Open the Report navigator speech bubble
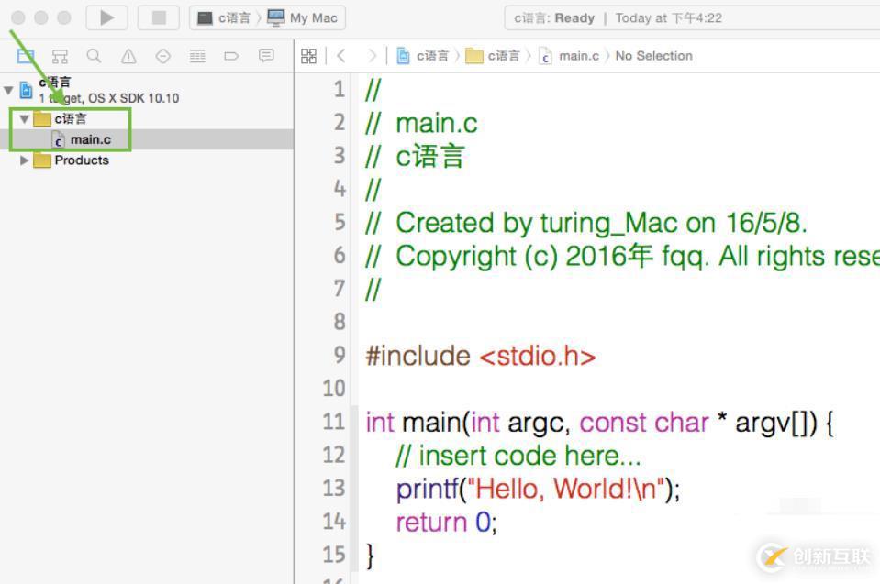Screen dimensions: 880x584 click(x=265, y=55)
